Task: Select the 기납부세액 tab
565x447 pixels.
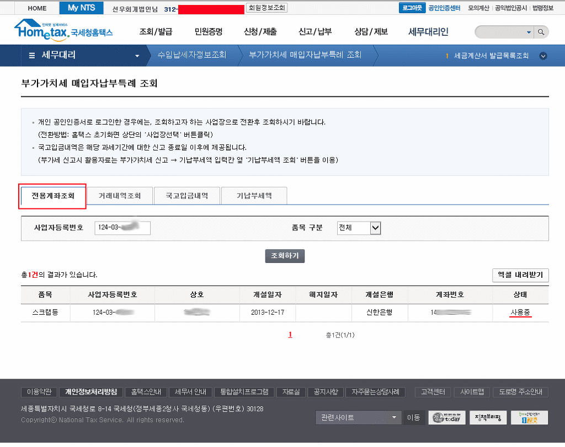Action: tap(254, 196)
